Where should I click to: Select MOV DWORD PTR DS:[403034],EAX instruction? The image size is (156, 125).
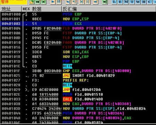tap(97, 118)
